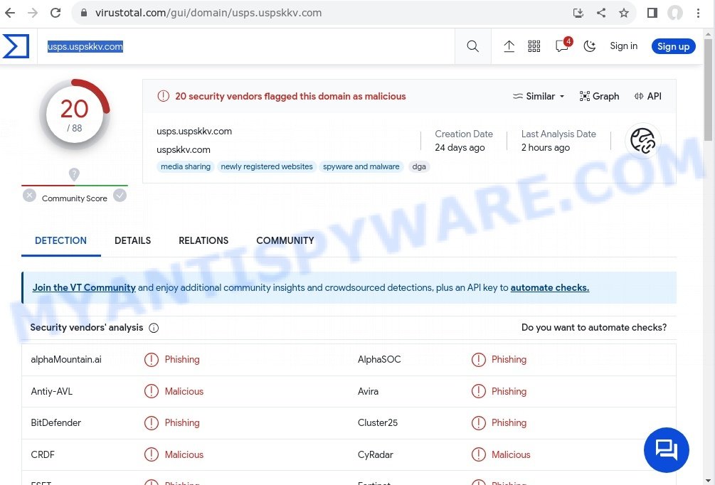
Task: Click the Join the VT Community link
Action: point(84,287)
